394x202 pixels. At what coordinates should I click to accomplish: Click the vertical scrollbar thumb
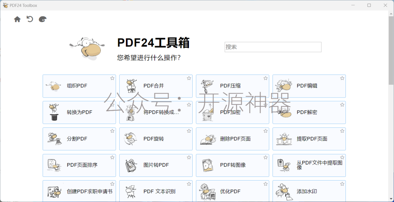coord(391,50)
